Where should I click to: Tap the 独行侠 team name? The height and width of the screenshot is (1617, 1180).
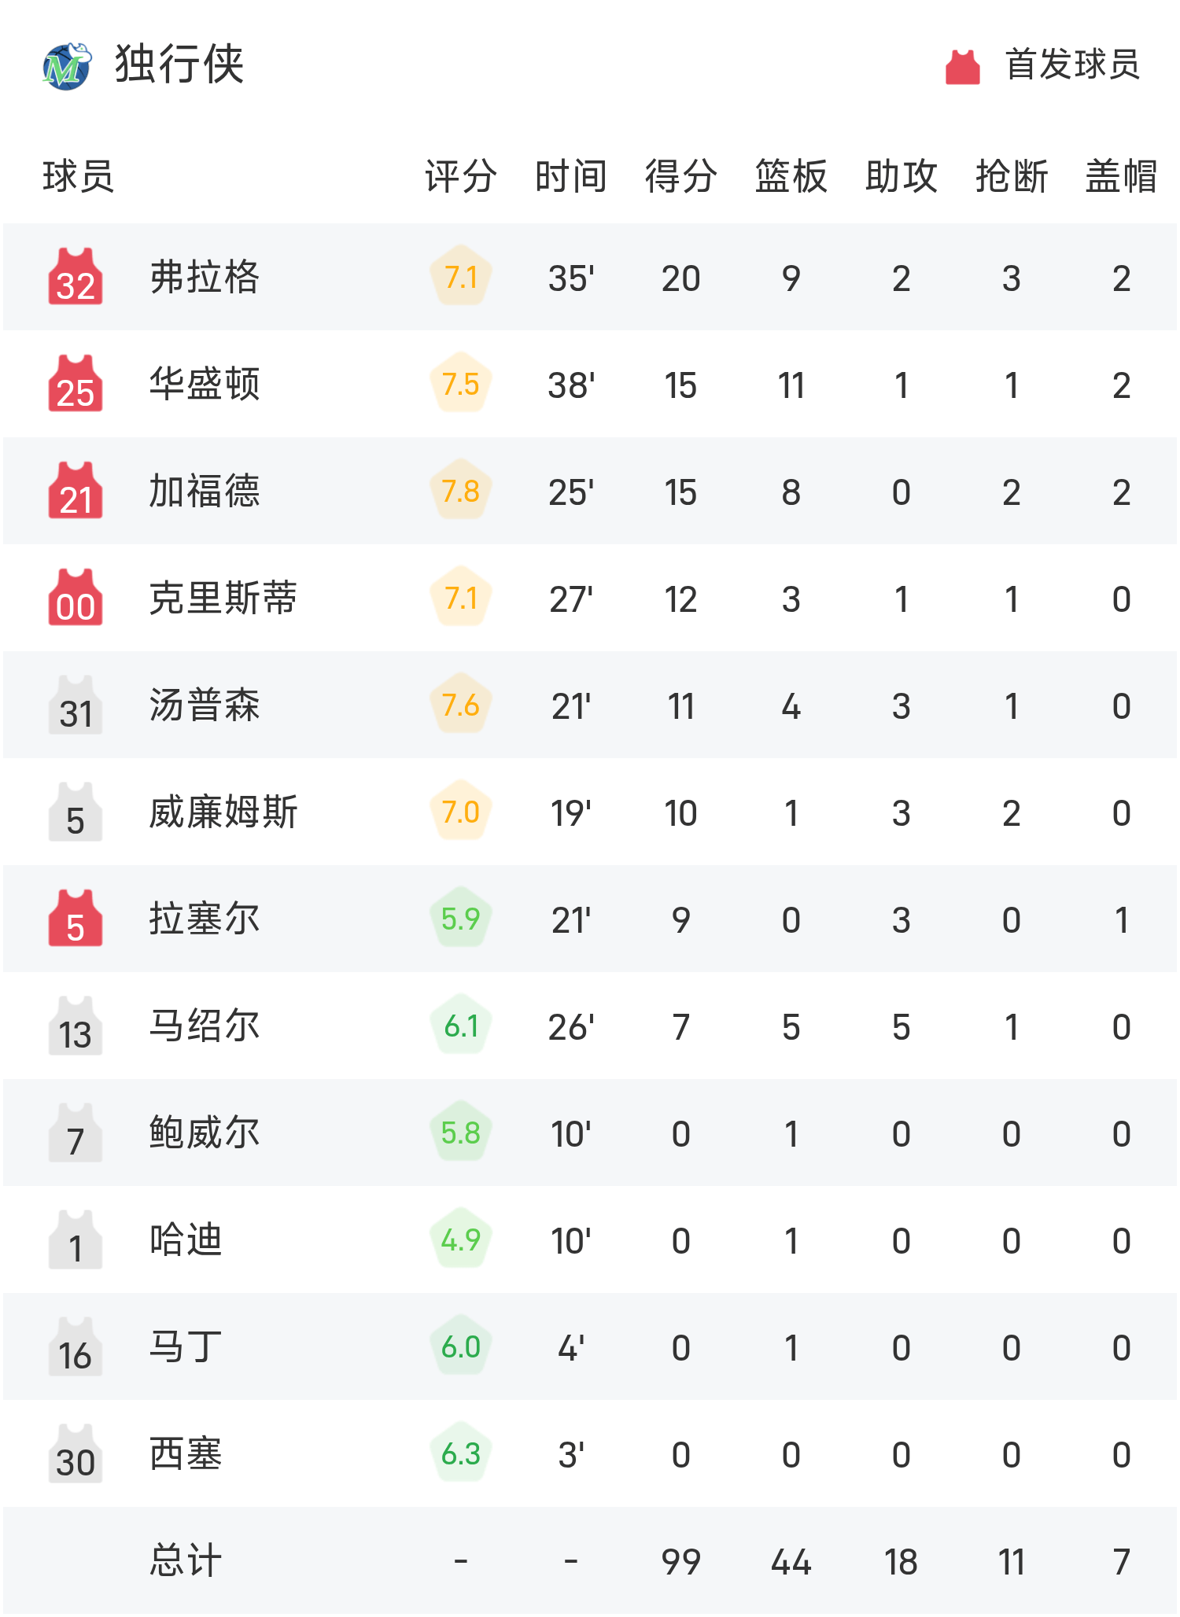click(179, 64)
